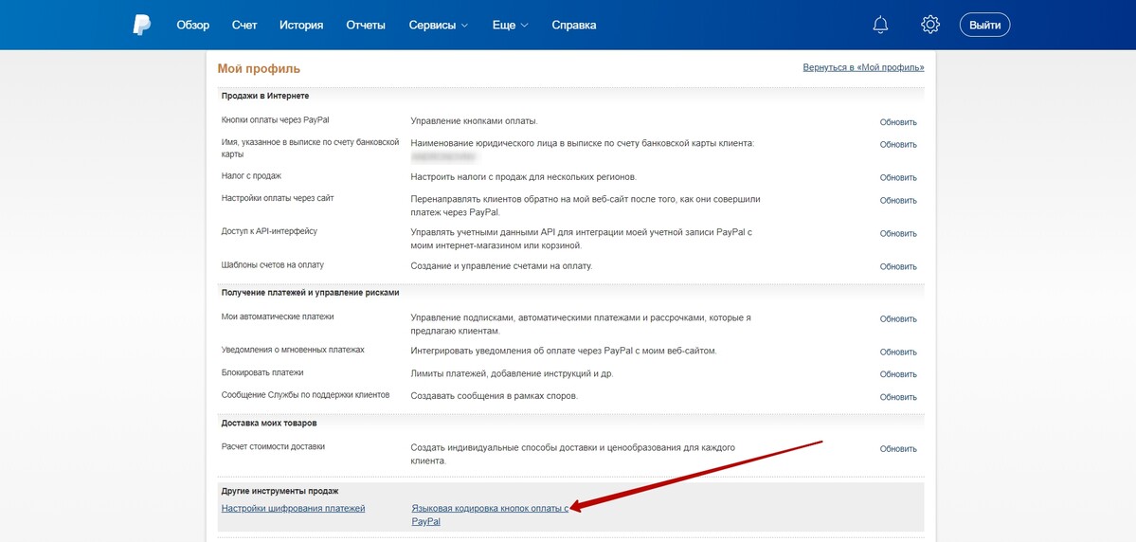The height and width of the screenshot is (542, 1136).
Task: Select the Налог с продаж label
Action: (251, 175)
